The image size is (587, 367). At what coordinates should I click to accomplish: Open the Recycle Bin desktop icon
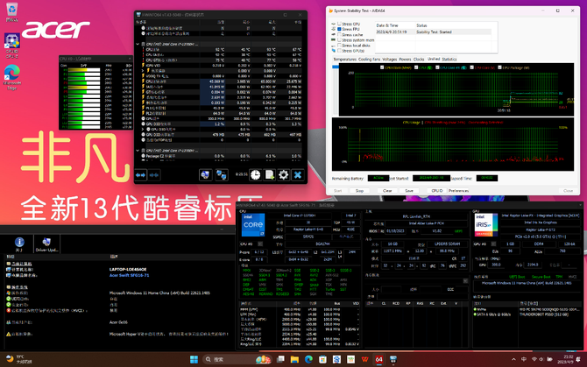[12, 11]
